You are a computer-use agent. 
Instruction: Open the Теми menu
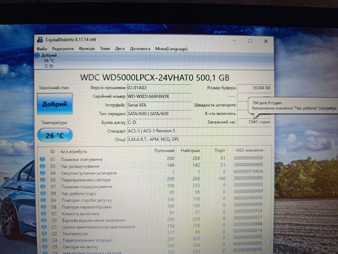105,49
